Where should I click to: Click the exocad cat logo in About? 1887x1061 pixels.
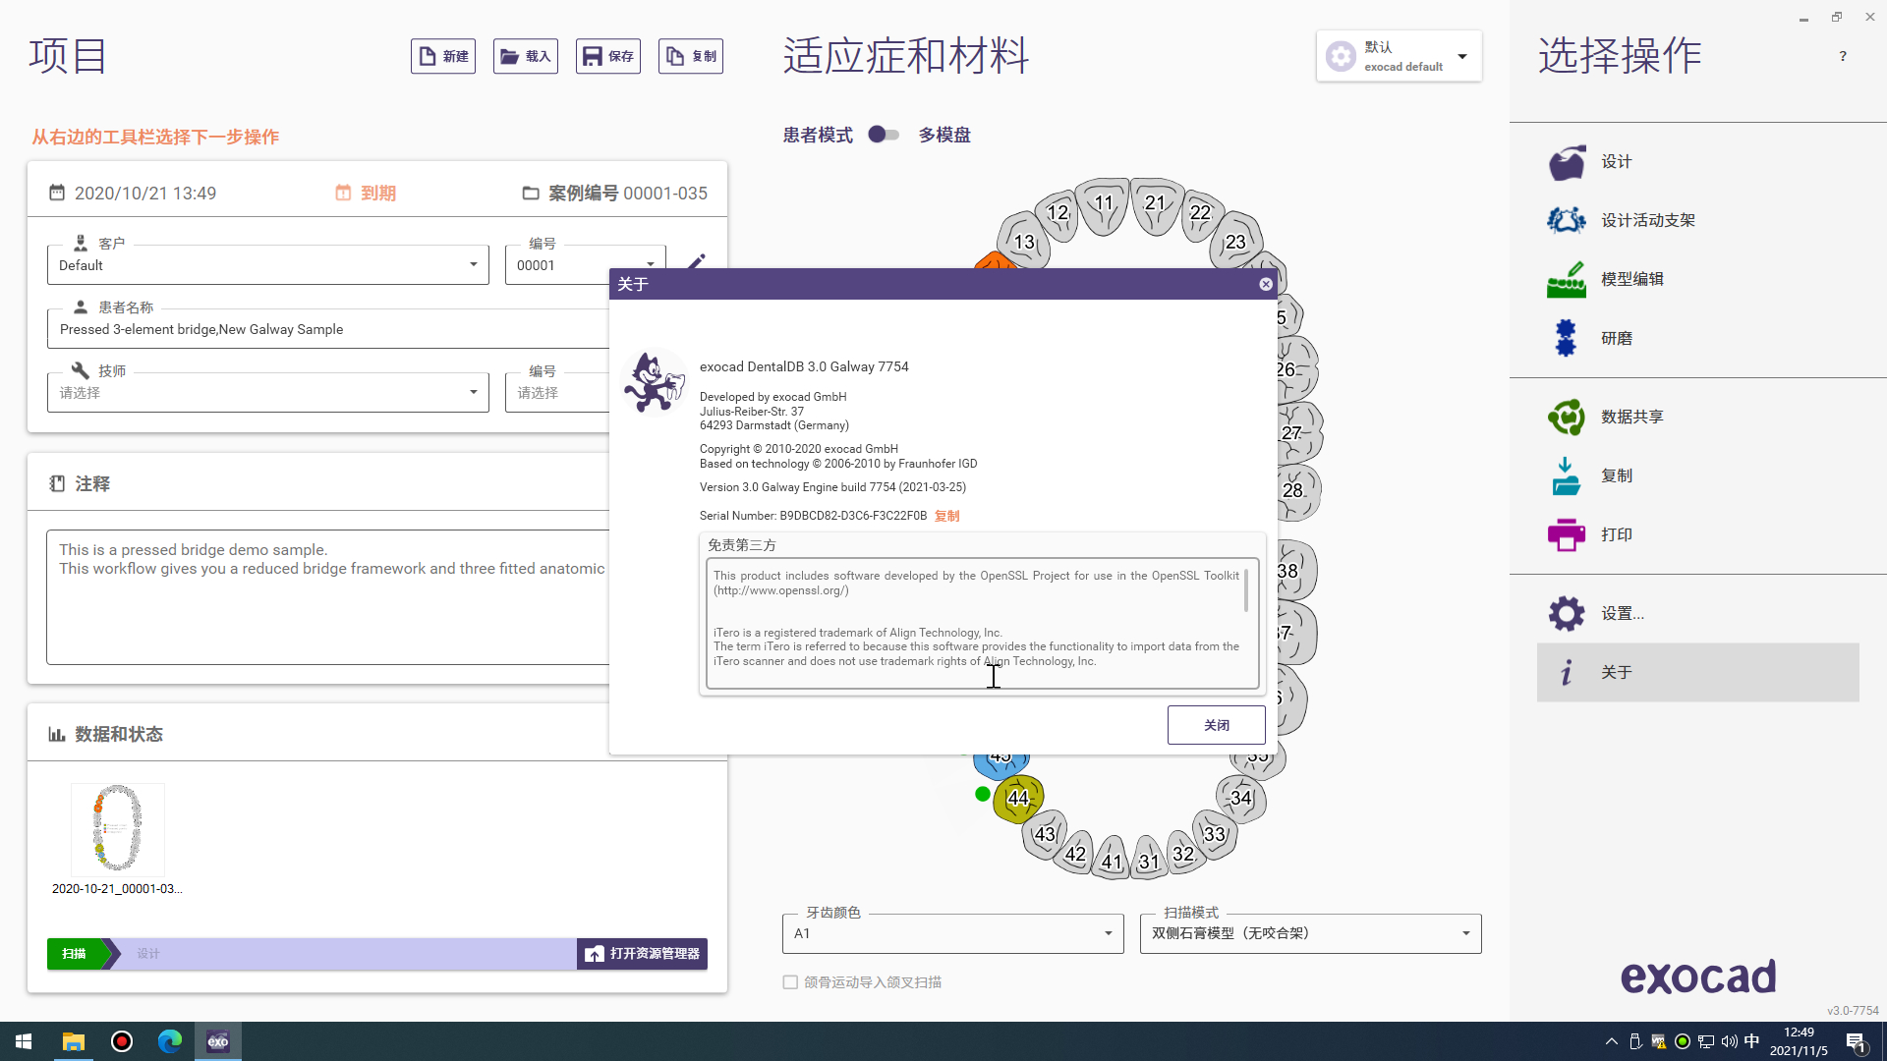click(654, 382)
